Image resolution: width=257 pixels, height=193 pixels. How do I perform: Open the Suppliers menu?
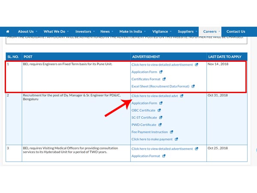(x=185, y=31)
